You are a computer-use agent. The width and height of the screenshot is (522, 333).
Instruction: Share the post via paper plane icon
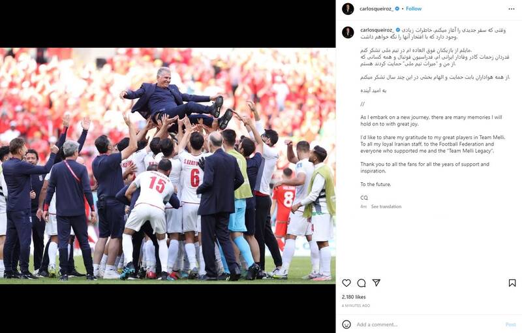376,283
